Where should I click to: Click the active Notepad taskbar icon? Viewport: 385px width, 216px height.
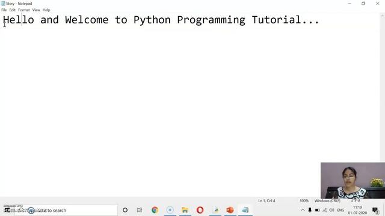[245, 210]
